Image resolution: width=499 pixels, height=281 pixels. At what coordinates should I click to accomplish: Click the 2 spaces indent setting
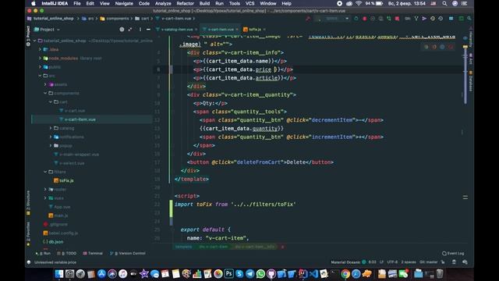pos(409,262)
